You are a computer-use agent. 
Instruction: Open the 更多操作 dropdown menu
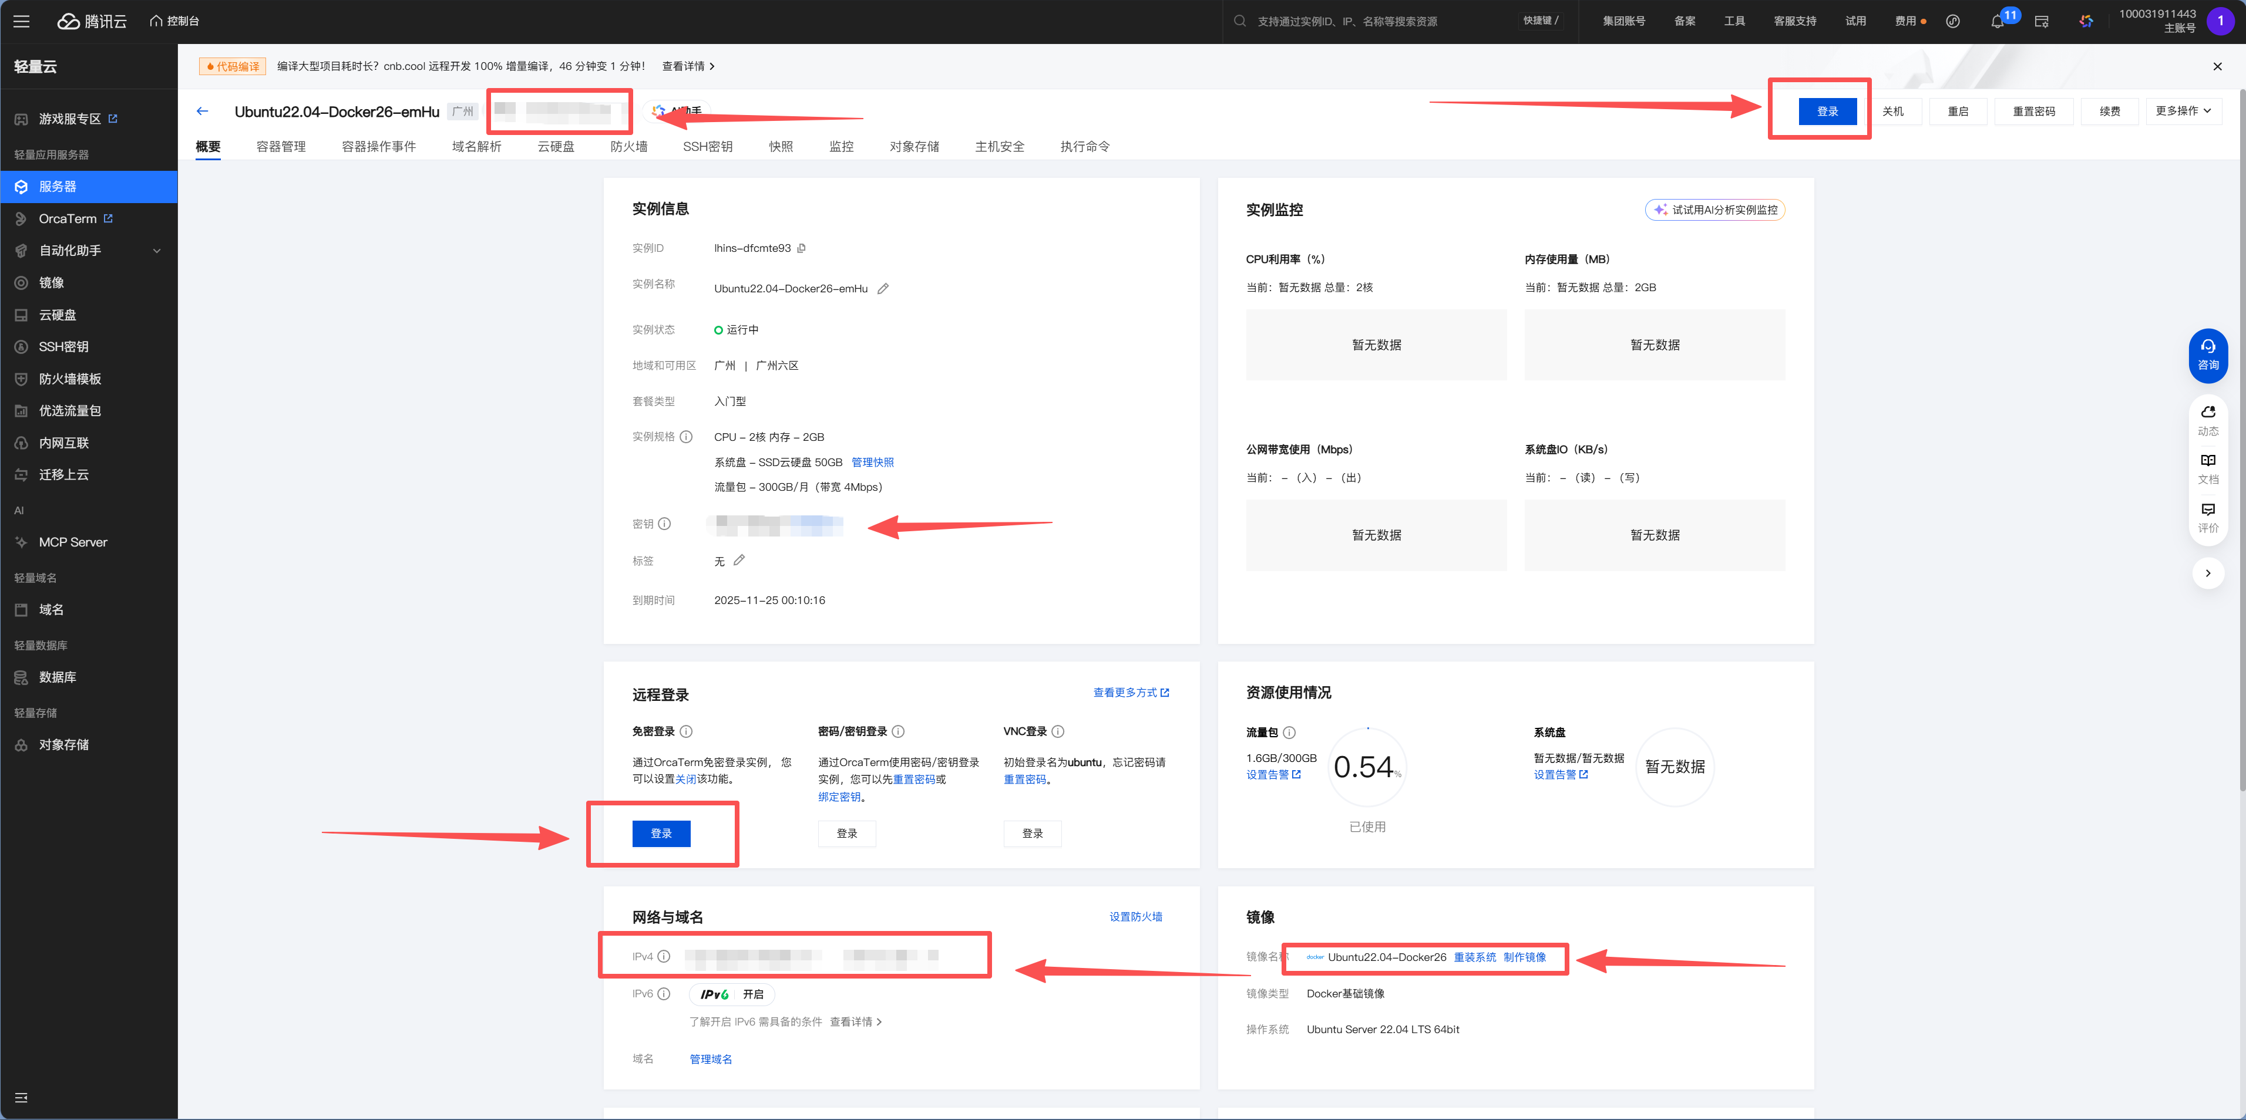pos(2183,111)
